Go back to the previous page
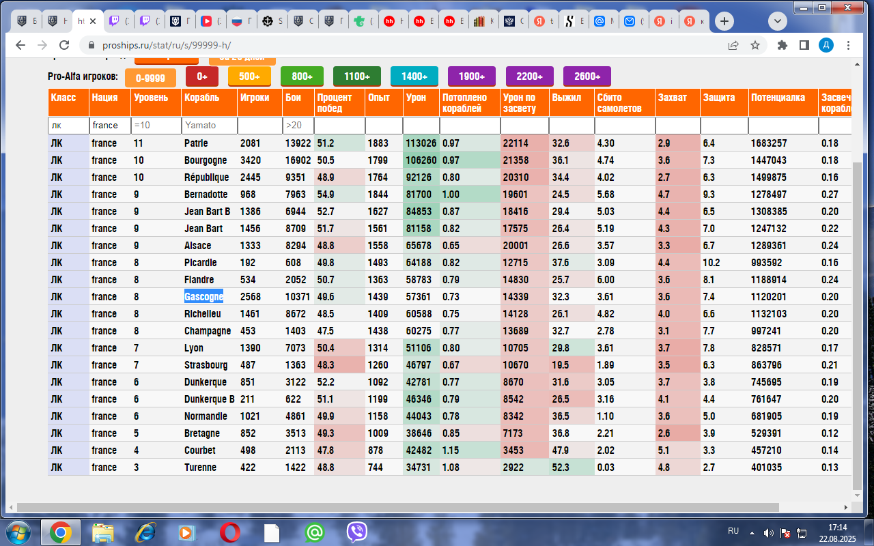Image resolution: width=874 pixels, height=546 pixels. (x=20, y=45)
